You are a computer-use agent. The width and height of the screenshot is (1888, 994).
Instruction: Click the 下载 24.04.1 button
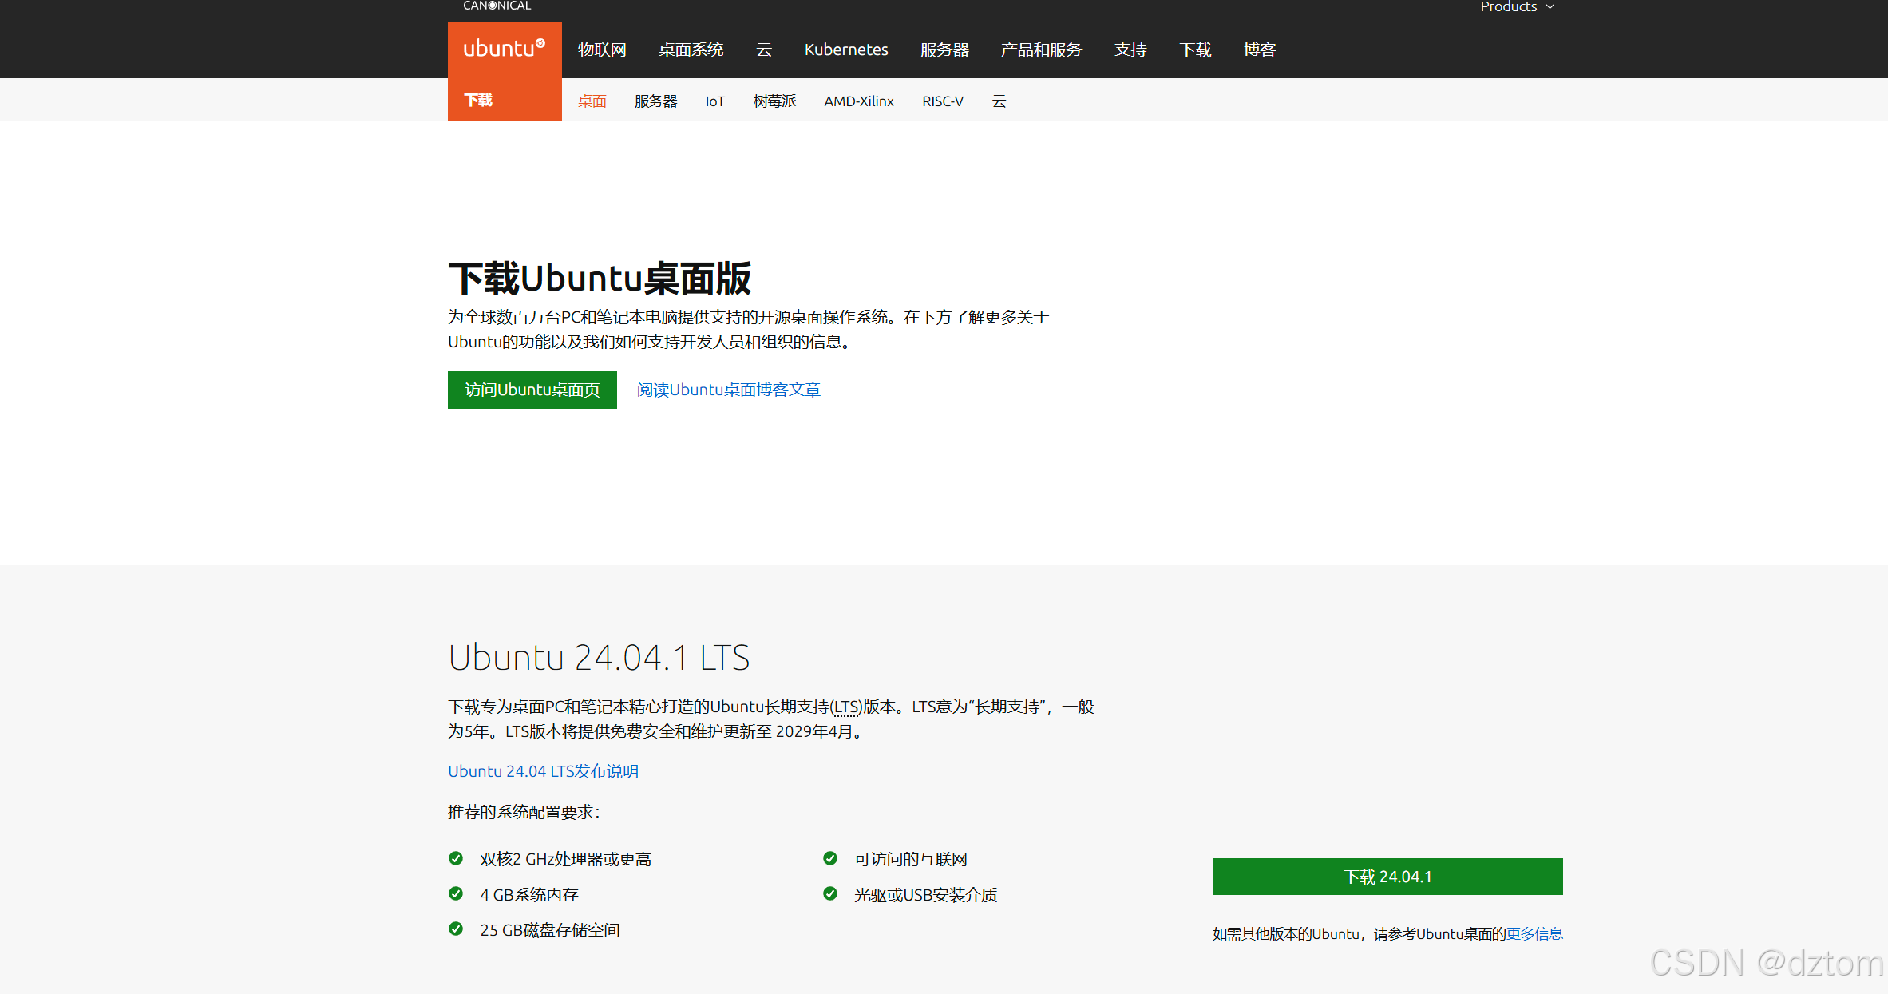pos(1387,877)
